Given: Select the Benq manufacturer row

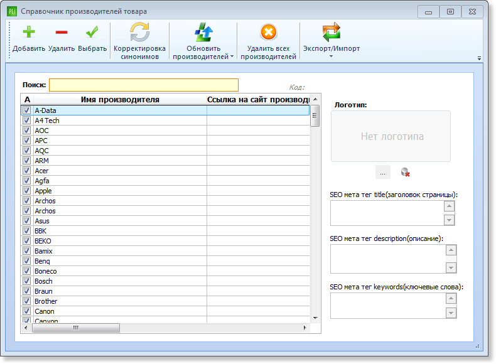Looking at the screenshot, I should click(x=165, y=261).
